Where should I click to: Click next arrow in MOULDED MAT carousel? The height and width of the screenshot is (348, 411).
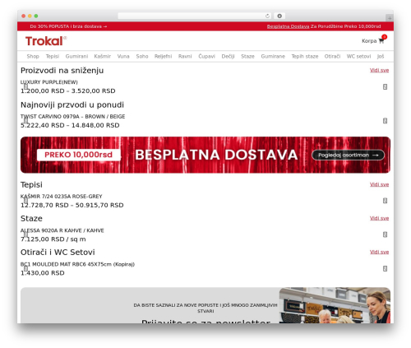coord(385,268)
